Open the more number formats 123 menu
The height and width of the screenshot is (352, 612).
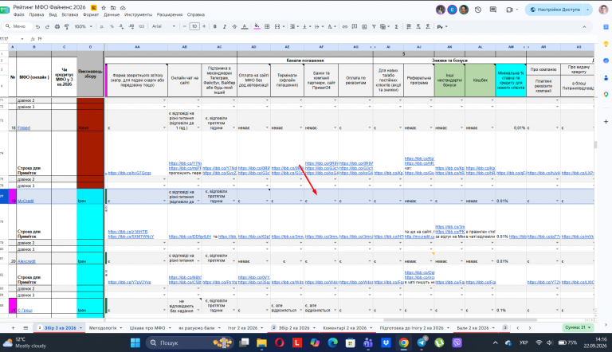click(141, 26)
